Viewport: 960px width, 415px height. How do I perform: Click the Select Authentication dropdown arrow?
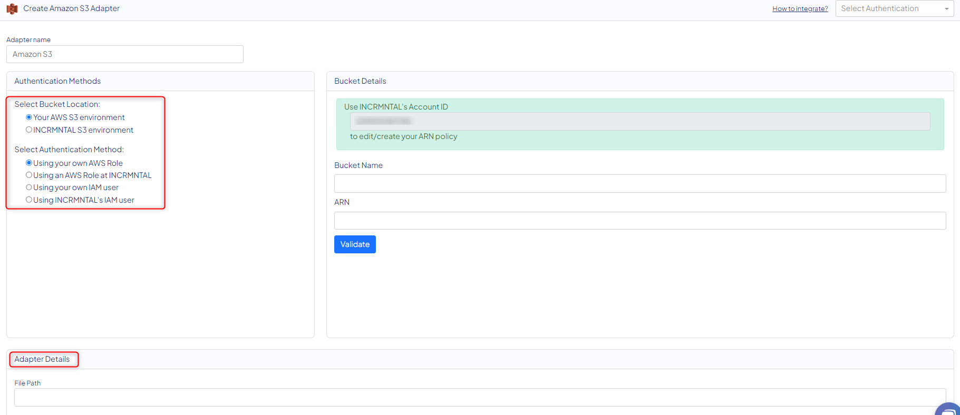click(x=946, y=9)
